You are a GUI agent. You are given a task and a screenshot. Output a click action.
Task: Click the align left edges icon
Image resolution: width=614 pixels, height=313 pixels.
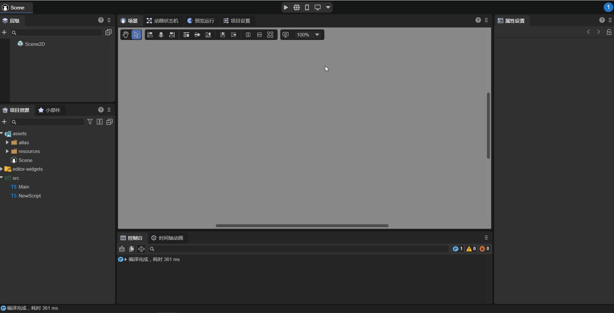click(x=150, y=35)
